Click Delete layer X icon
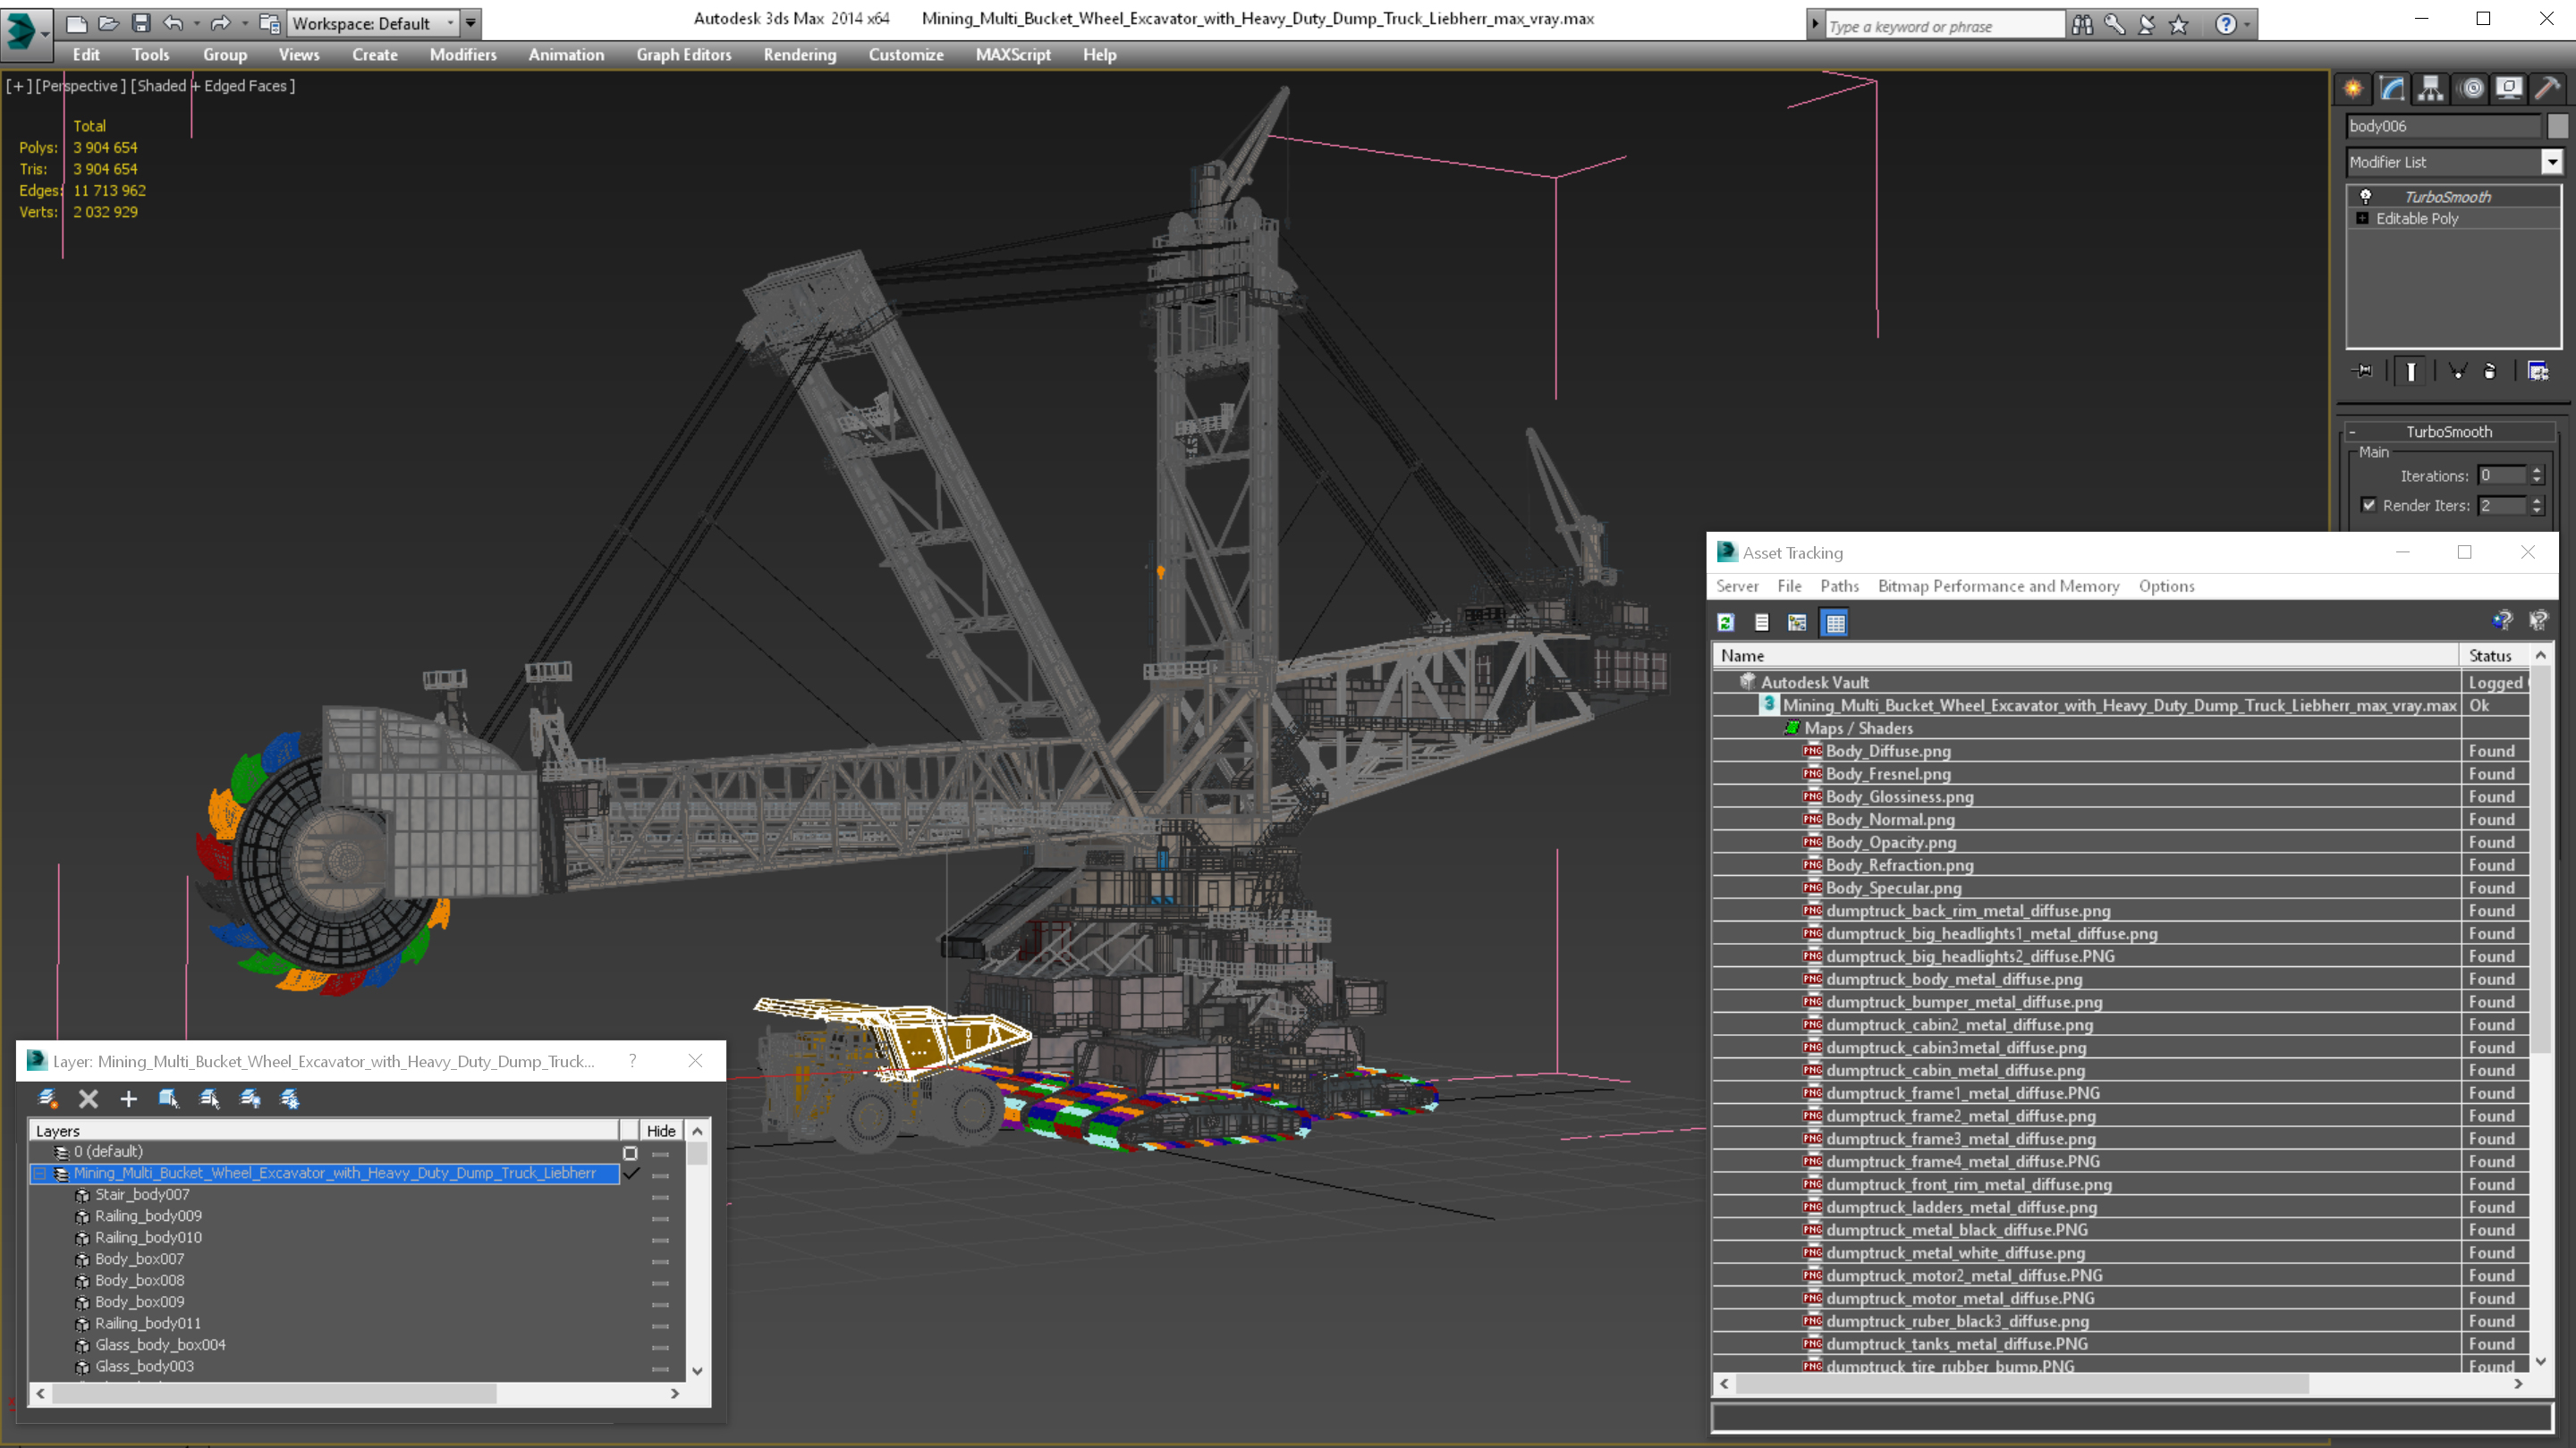 point(88,1099)
